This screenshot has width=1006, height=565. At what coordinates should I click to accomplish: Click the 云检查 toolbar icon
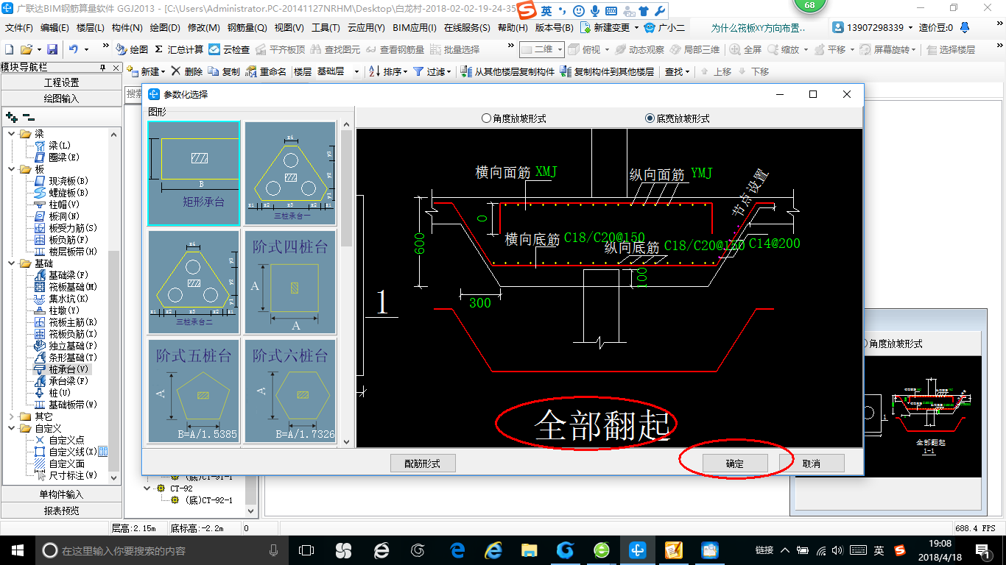[229, 49]
